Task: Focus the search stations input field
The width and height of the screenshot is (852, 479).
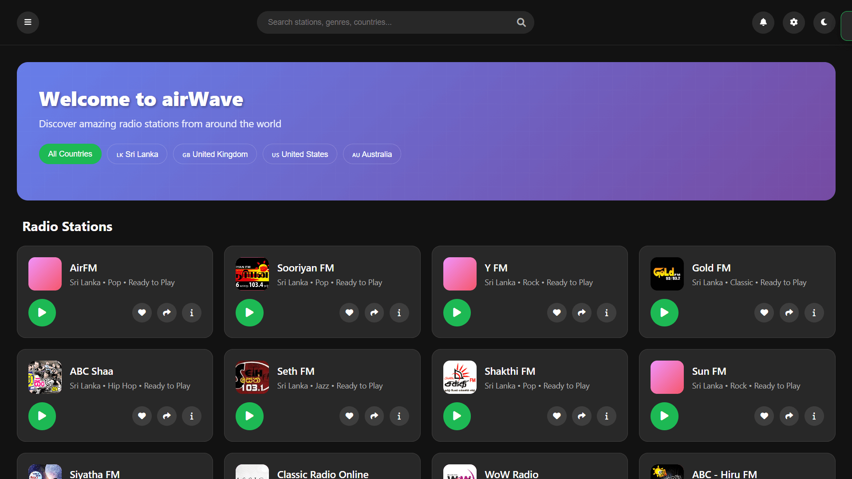Action: pyautogui.click(x=395, y=22)
